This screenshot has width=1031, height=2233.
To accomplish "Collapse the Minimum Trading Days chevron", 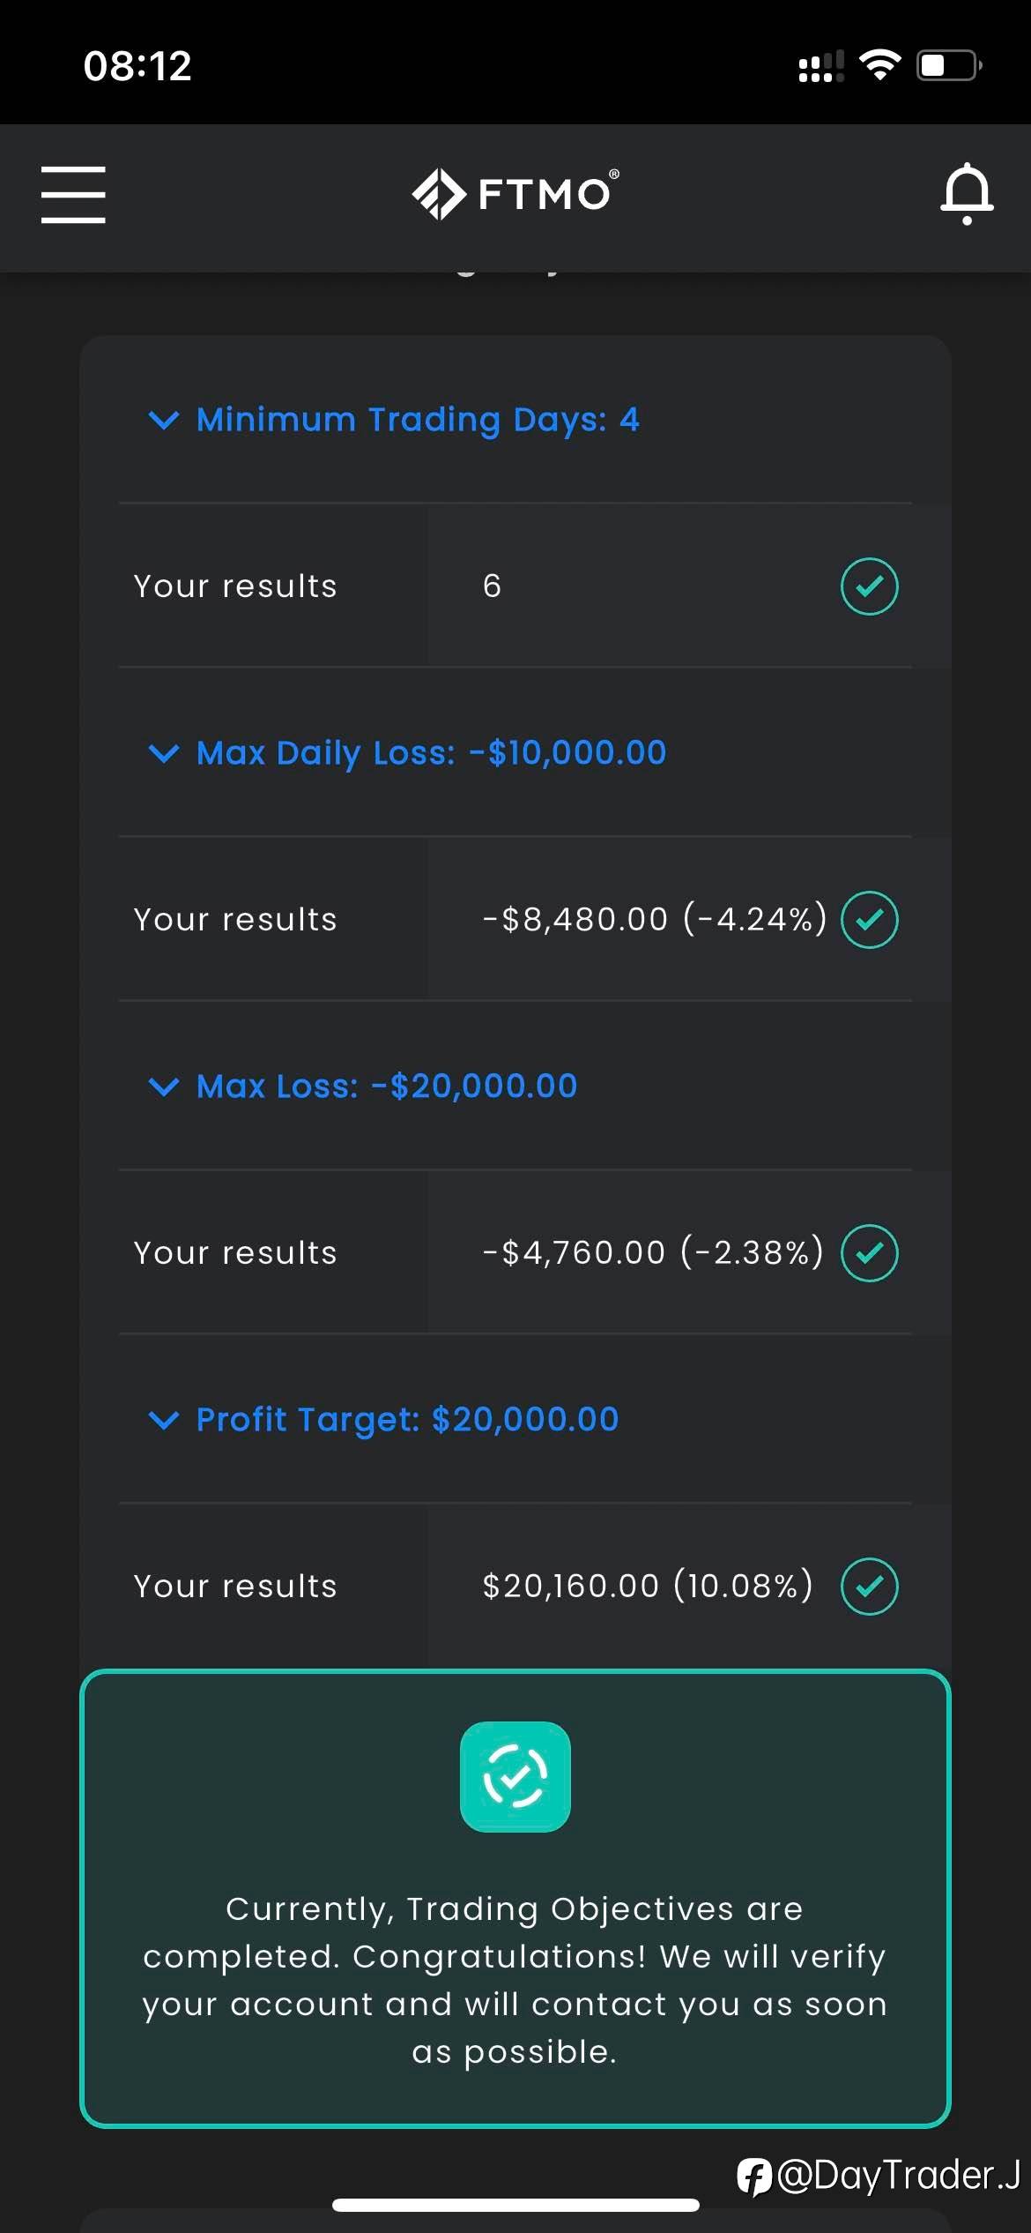I will (x=164, y=420).
